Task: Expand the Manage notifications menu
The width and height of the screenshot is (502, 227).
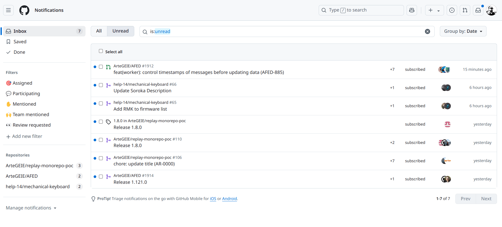Action: [31, 208]
